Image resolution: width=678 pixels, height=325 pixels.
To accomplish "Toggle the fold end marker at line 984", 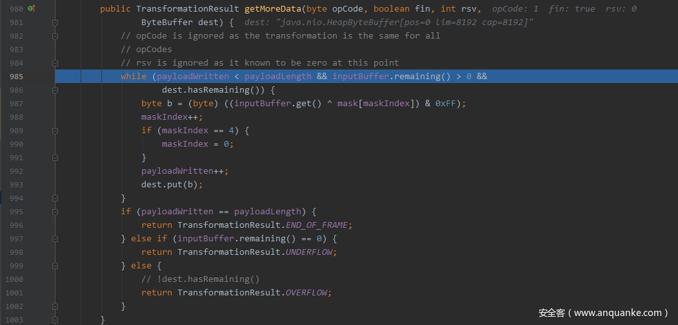I will point(55,63).
